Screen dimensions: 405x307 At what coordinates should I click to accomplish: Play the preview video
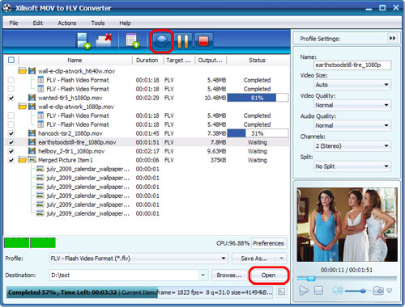tap(304, 291)
